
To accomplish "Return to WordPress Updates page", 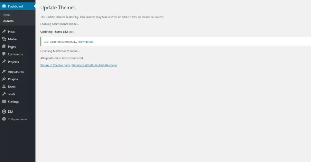I will point(94,65).
